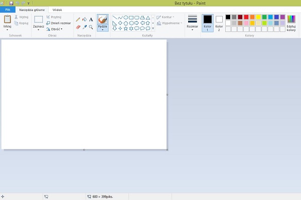Activate Kolor 2 background color
The height and width of the screenshot is (200, 301).
coord(219,21)
